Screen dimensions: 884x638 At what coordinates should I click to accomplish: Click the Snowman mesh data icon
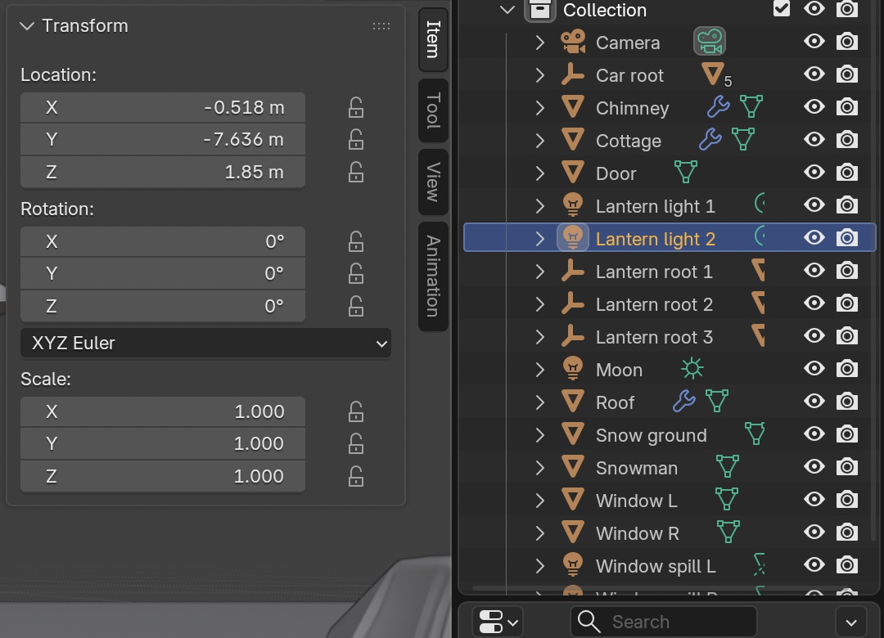click(728, 467)
